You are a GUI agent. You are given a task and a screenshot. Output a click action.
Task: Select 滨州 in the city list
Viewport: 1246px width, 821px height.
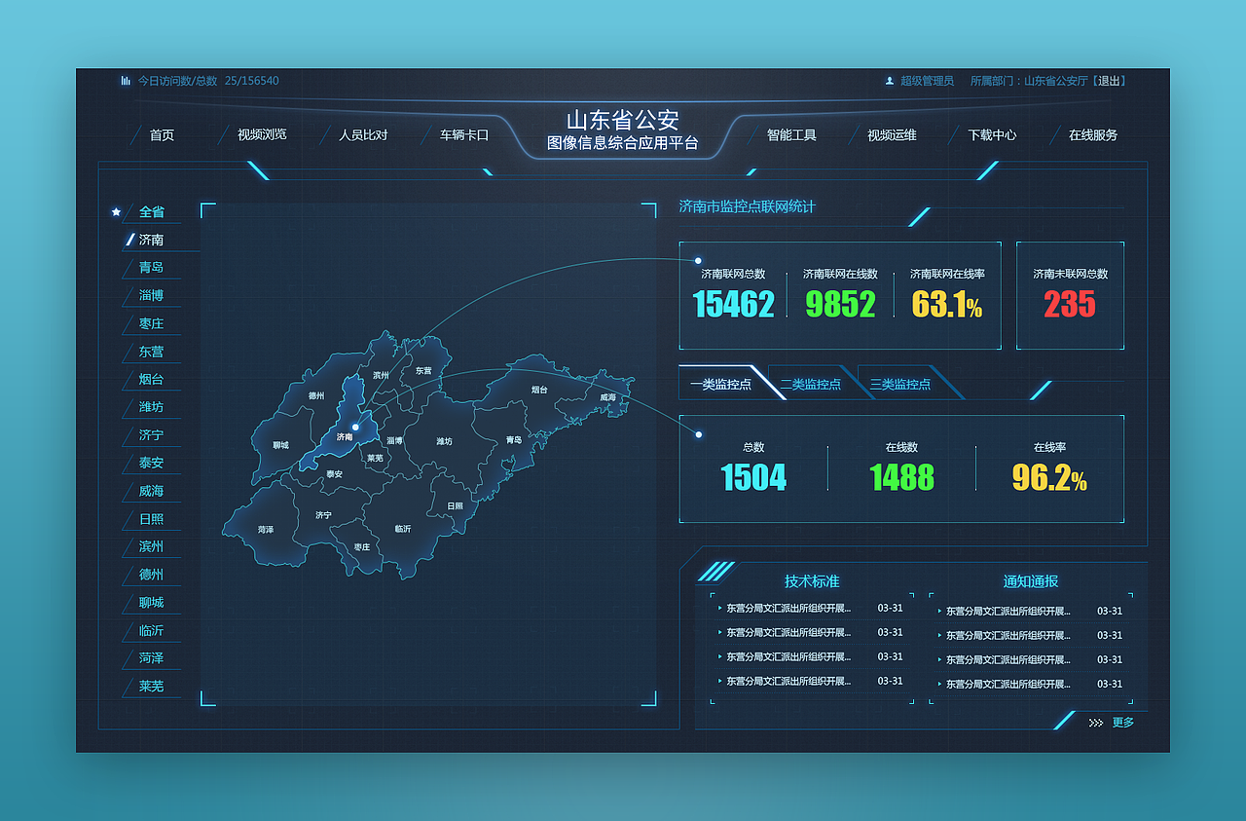coord(151,546)
